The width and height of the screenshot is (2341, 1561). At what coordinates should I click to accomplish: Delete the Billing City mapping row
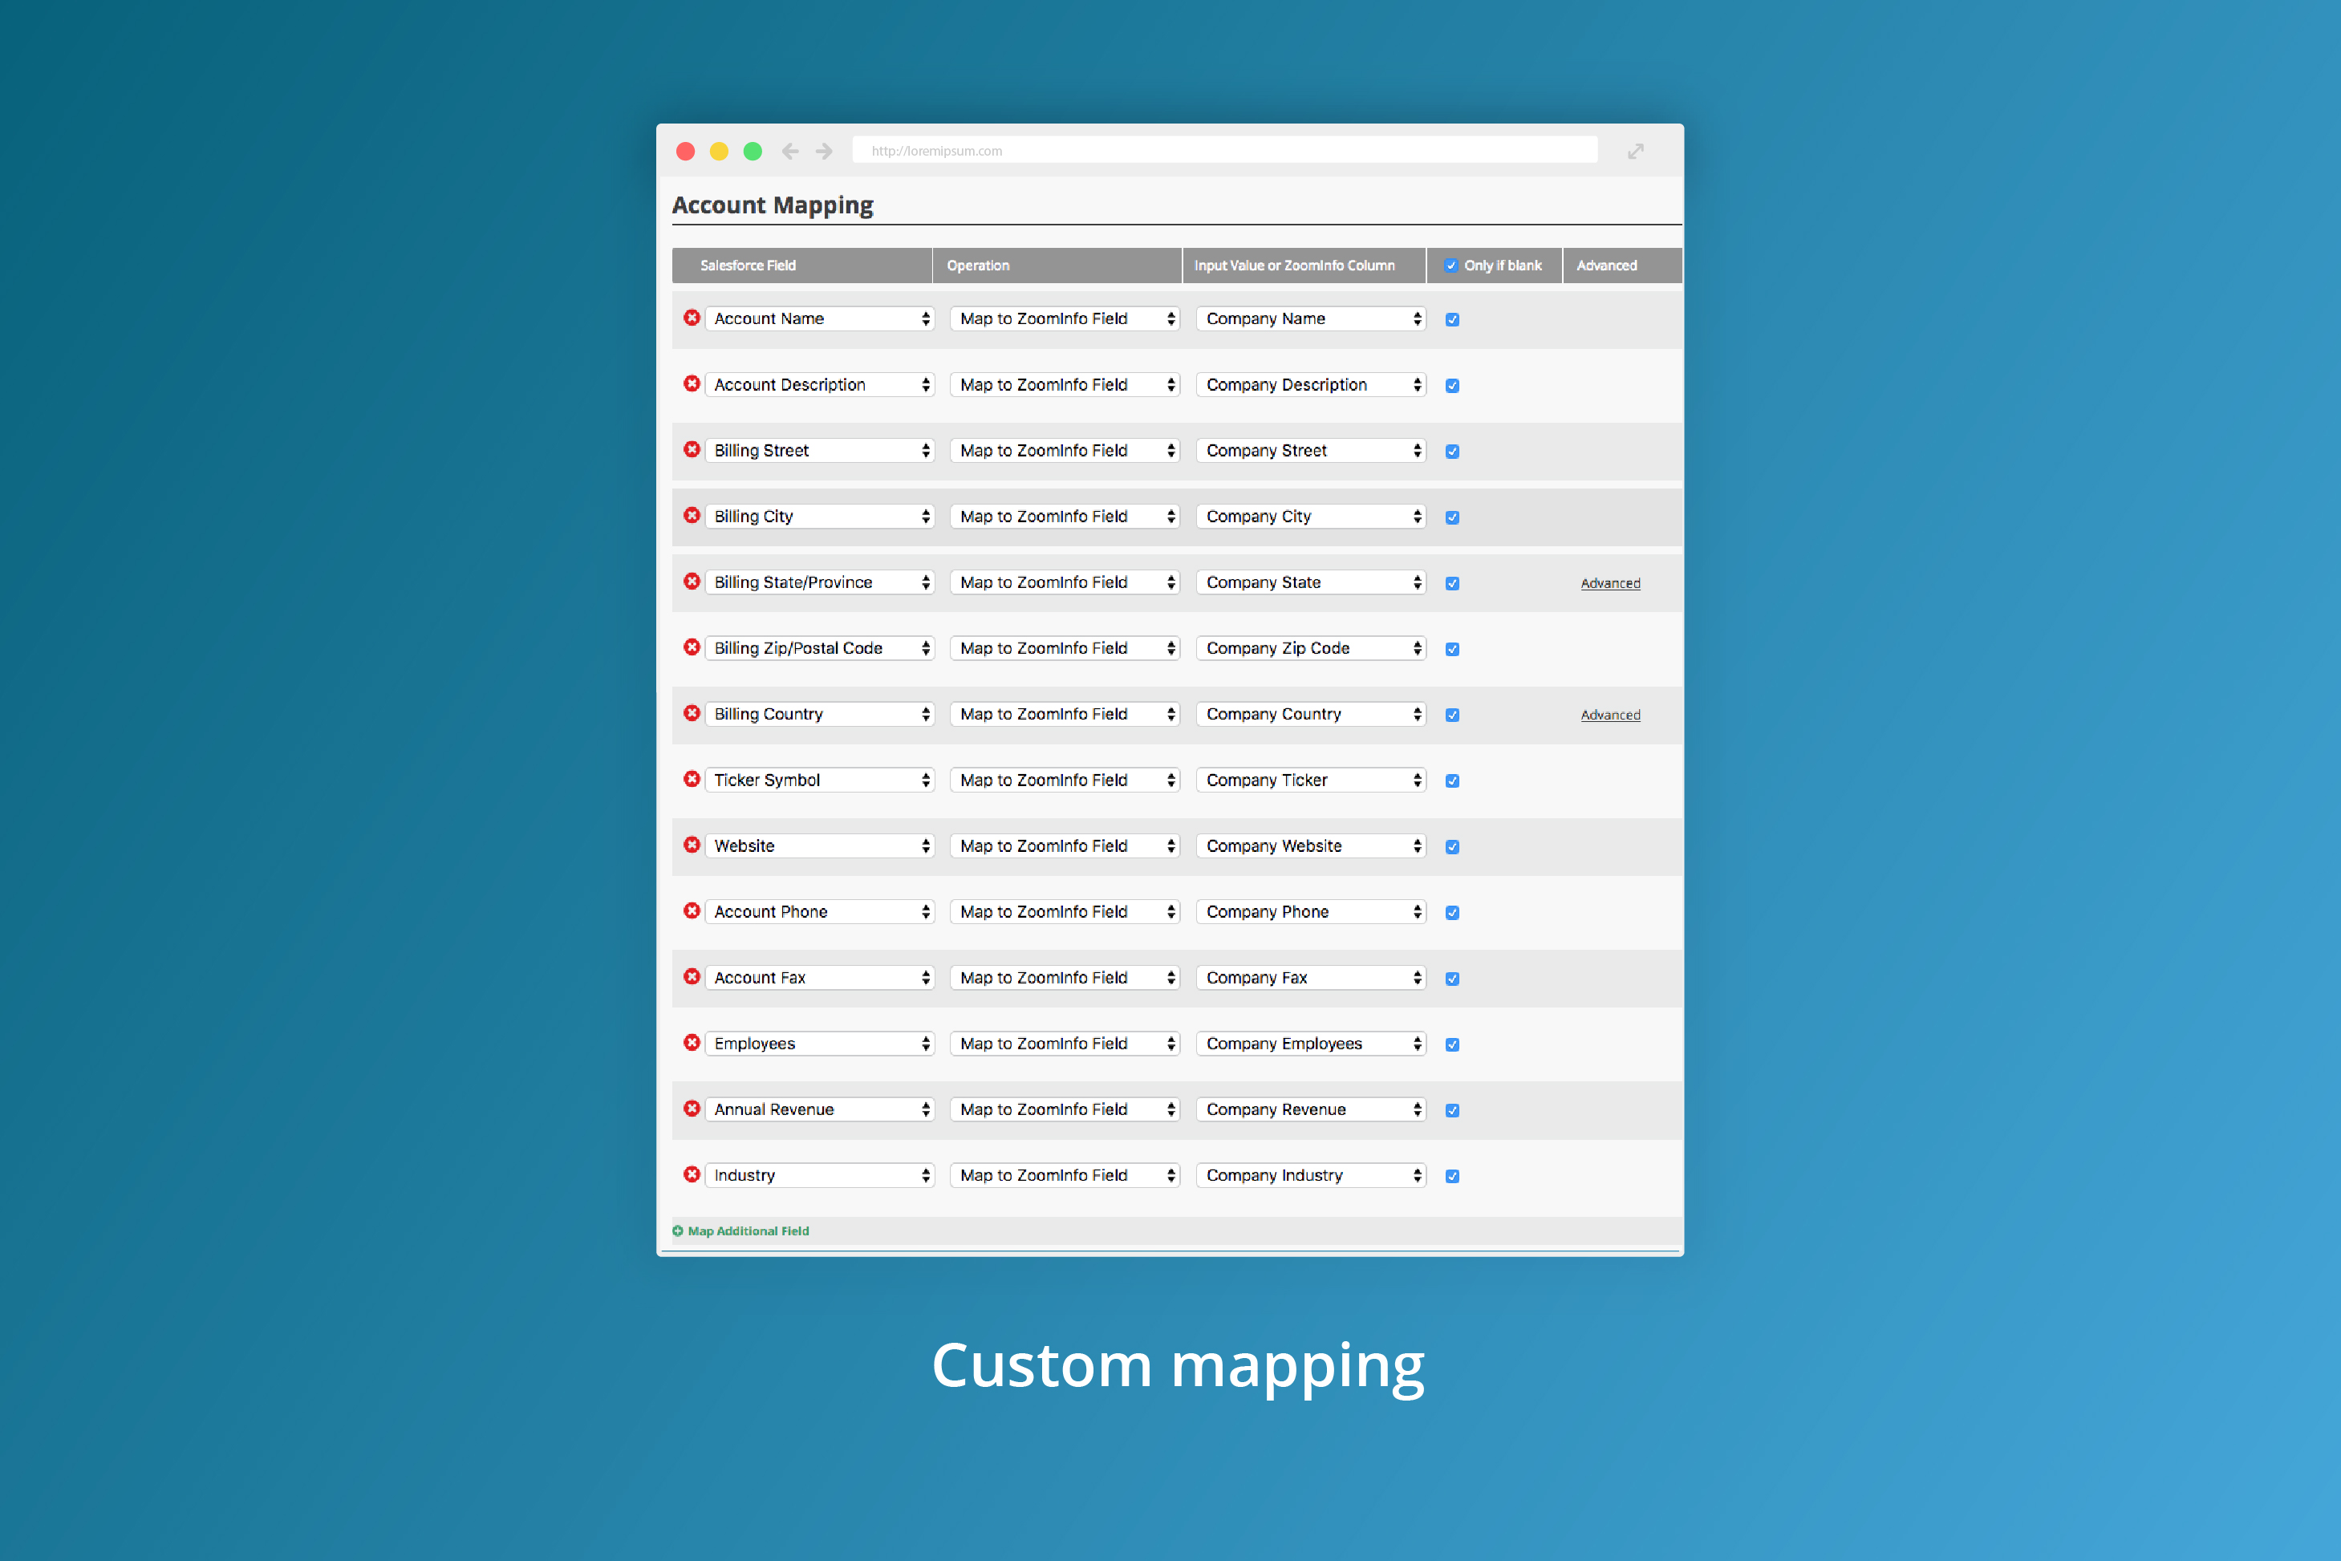pyautogui.click(x=692, y=516)
